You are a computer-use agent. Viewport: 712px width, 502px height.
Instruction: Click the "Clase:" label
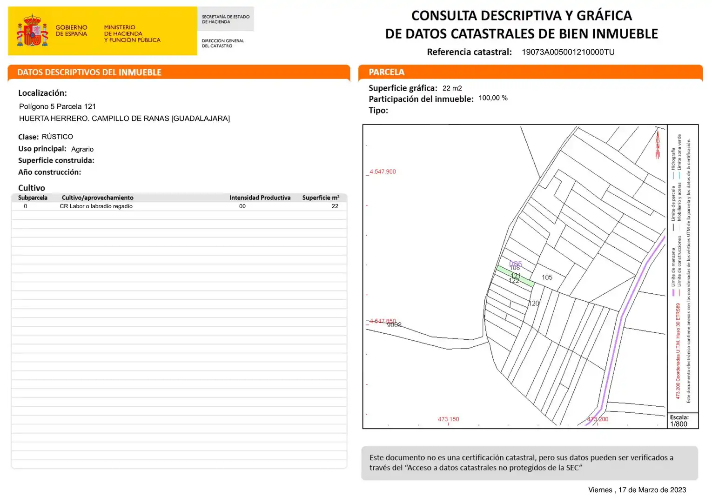pos(28,137)
